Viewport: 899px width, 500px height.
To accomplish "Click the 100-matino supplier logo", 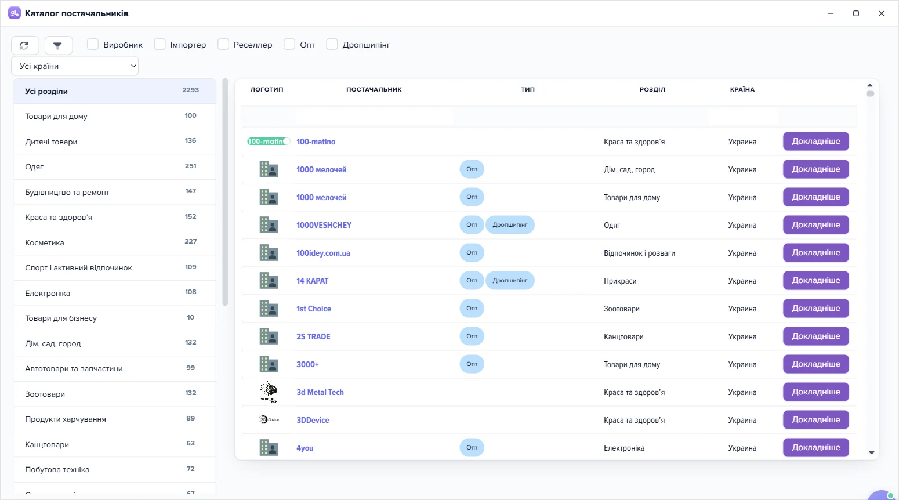I will [269, 142].
